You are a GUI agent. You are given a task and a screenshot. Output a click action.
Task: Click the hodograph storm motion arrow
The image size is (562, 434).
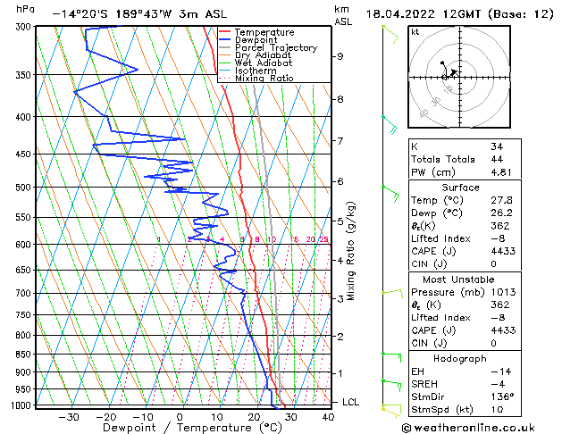[x=453, y=73]
